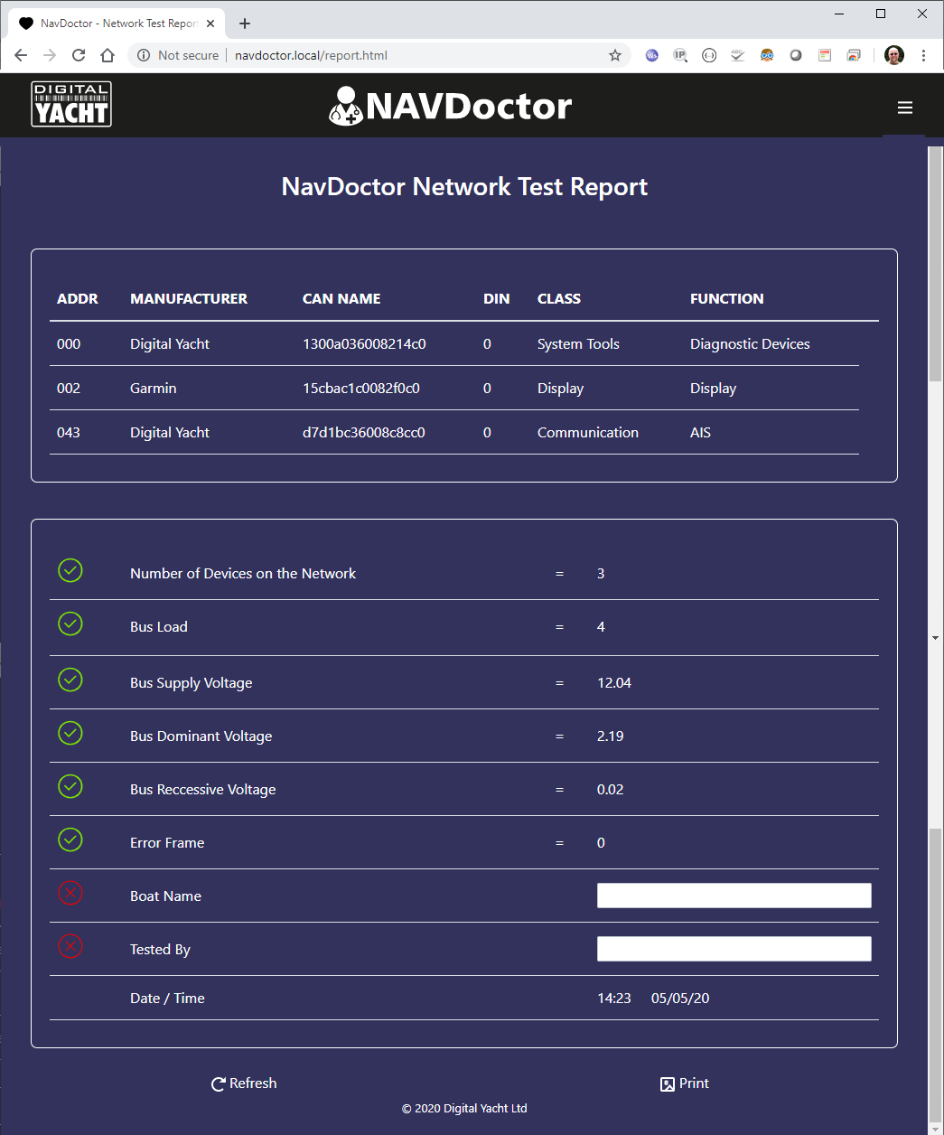Click the purple Ws extension icon
944x1135 pixels.
click(x=651, y=55)
